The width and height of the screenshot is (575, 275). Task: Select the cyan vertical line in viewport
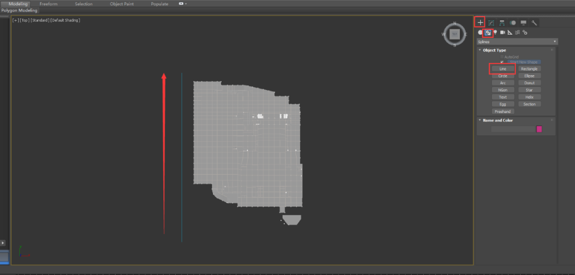182,157
